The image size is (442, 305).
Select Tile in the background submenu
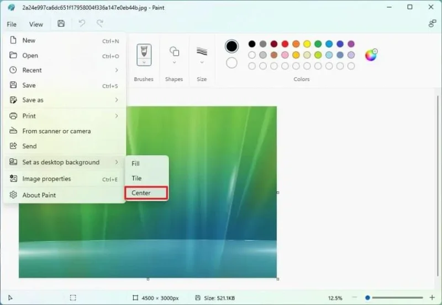146,178
